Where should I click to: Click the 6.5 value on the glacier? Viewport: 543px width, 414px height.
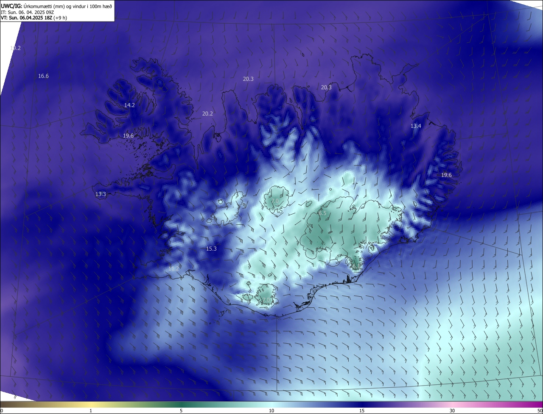[322, 213]
